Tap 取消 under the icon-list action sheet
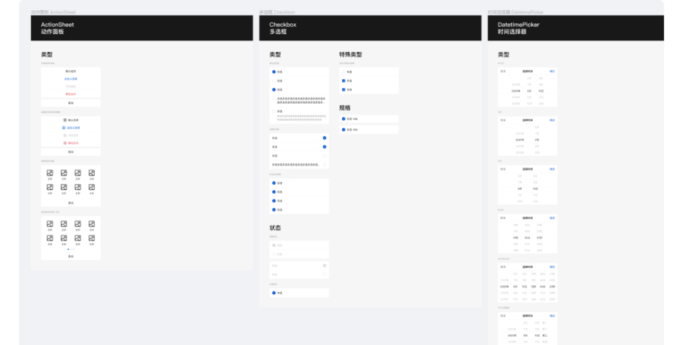The width and height of the screenshot is (683, 345). (70, 152)
